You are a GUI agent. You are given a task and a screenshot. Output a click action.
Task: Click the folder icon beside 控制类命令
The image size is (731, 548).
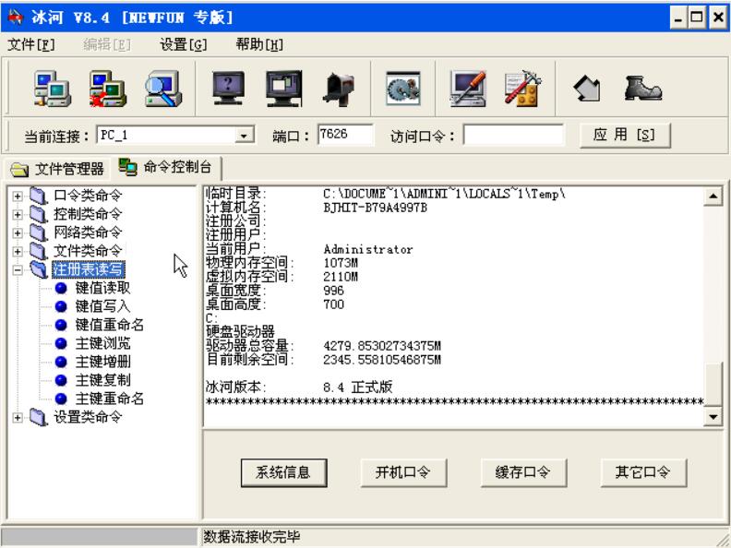point(38,214)
